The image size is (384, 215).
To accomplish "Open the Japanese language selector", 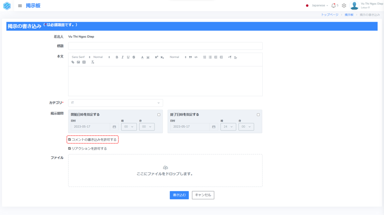I will (317, 6).
